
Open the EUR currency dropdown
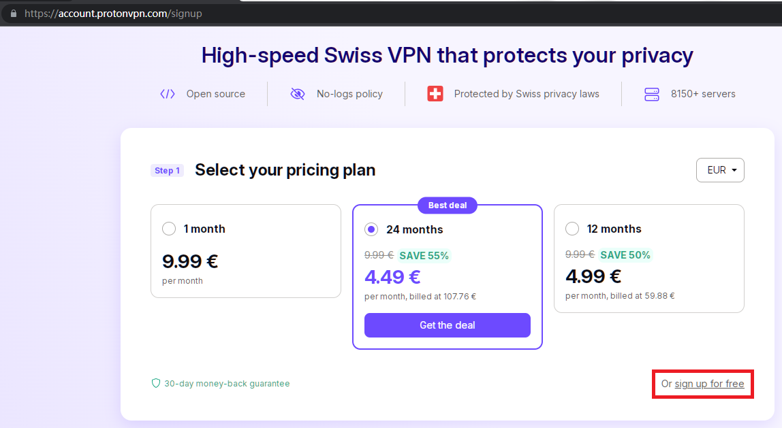point(720,170)
